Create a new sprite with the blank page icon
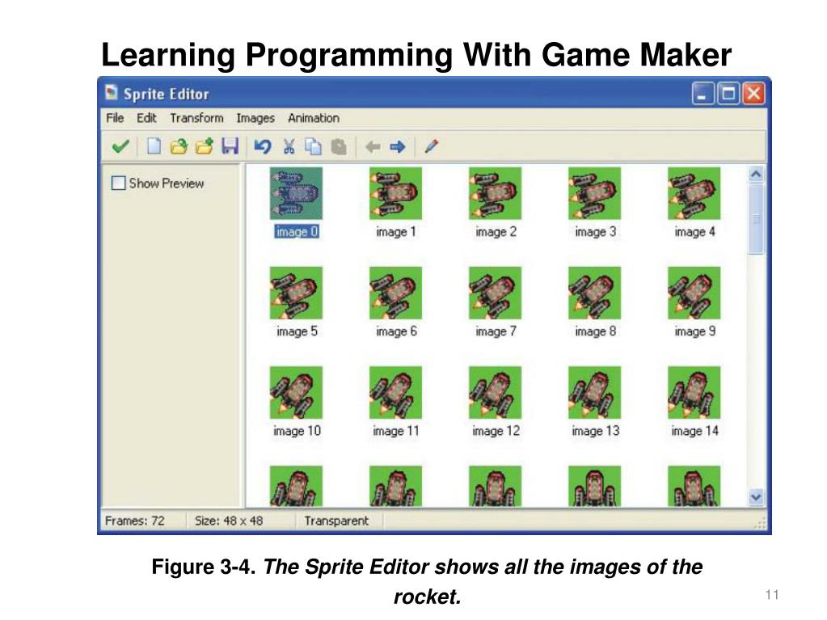Screen dimensions: 827x620 (154, 146)
